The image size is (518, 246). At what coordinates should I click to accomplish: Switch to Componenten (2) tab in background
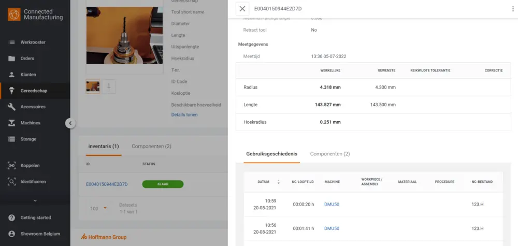tap(151, 146)
